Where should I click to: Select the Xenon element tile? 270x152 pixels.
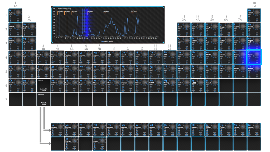[x=254, y=71]
